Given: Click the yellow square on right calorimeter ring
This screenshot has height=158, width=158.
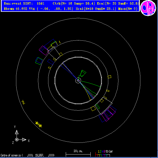Looking at the screenshot, I should pos(110,77).
